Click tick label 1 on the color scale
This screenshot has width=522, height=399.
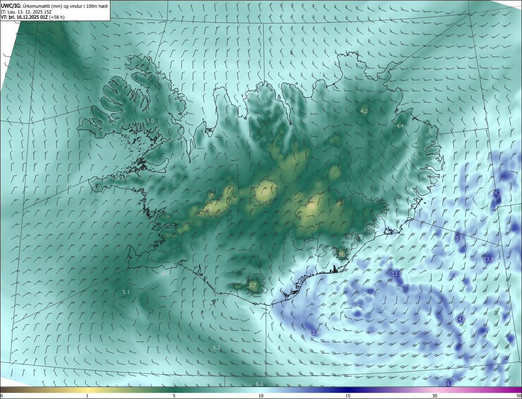coord(87,396)
